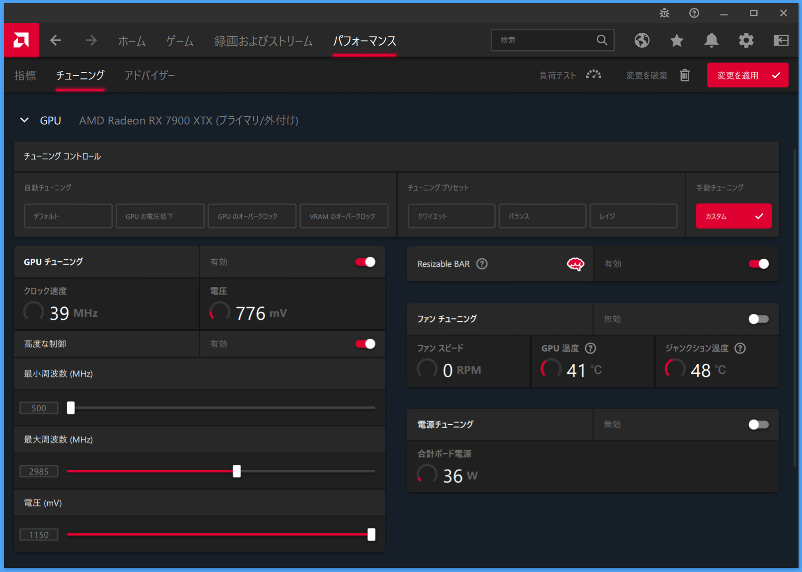Screen dimensions: 802x572
Task: Collapse the GPU section chevron
Action: [x=24, y=120]
